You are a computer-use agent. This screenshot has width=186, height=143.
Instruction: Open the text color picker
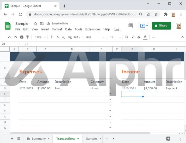point(145,37)
